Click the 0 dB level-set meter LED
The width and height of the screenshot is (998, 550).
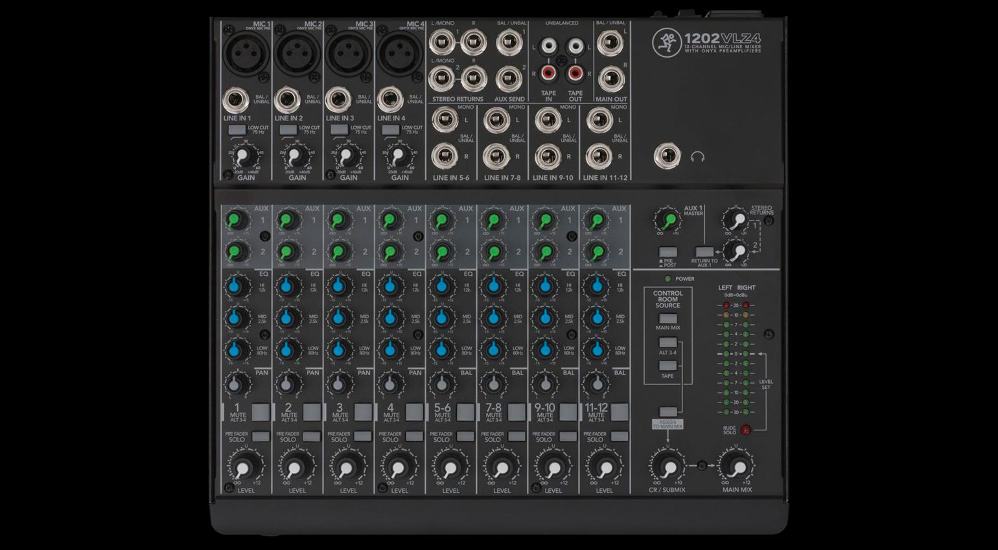tap(726, 354)
